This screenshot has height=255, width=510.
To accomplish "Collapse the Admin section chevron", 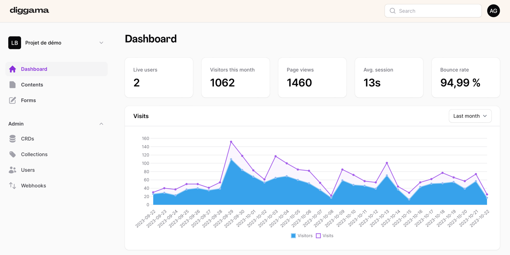I will click(101, 124).
